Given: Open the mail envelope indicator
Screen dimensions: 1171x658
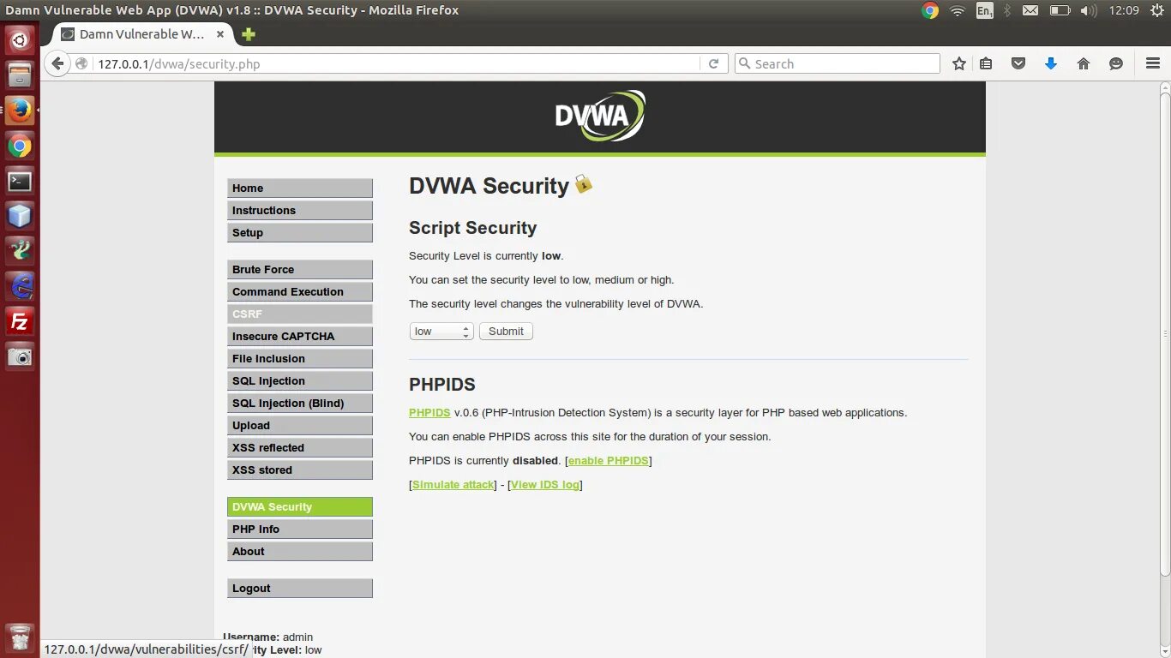Looking at the screenshot, I should click(1031, 10).
